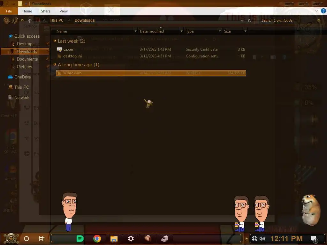The height and width of the screenshot is (245, 327).
Task: Collapse the Last week group
Action: click(55, 41)
